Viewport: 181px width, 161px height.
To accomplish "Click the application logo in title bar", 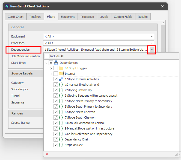I will (x=7, y=6).
